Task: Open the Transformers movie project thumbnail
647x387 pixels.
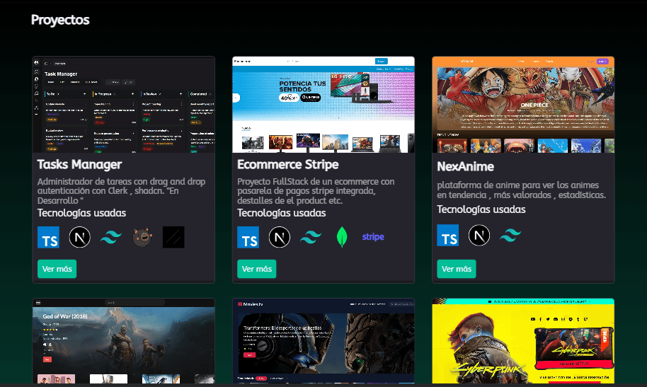Action: click(x=323, y=341)
